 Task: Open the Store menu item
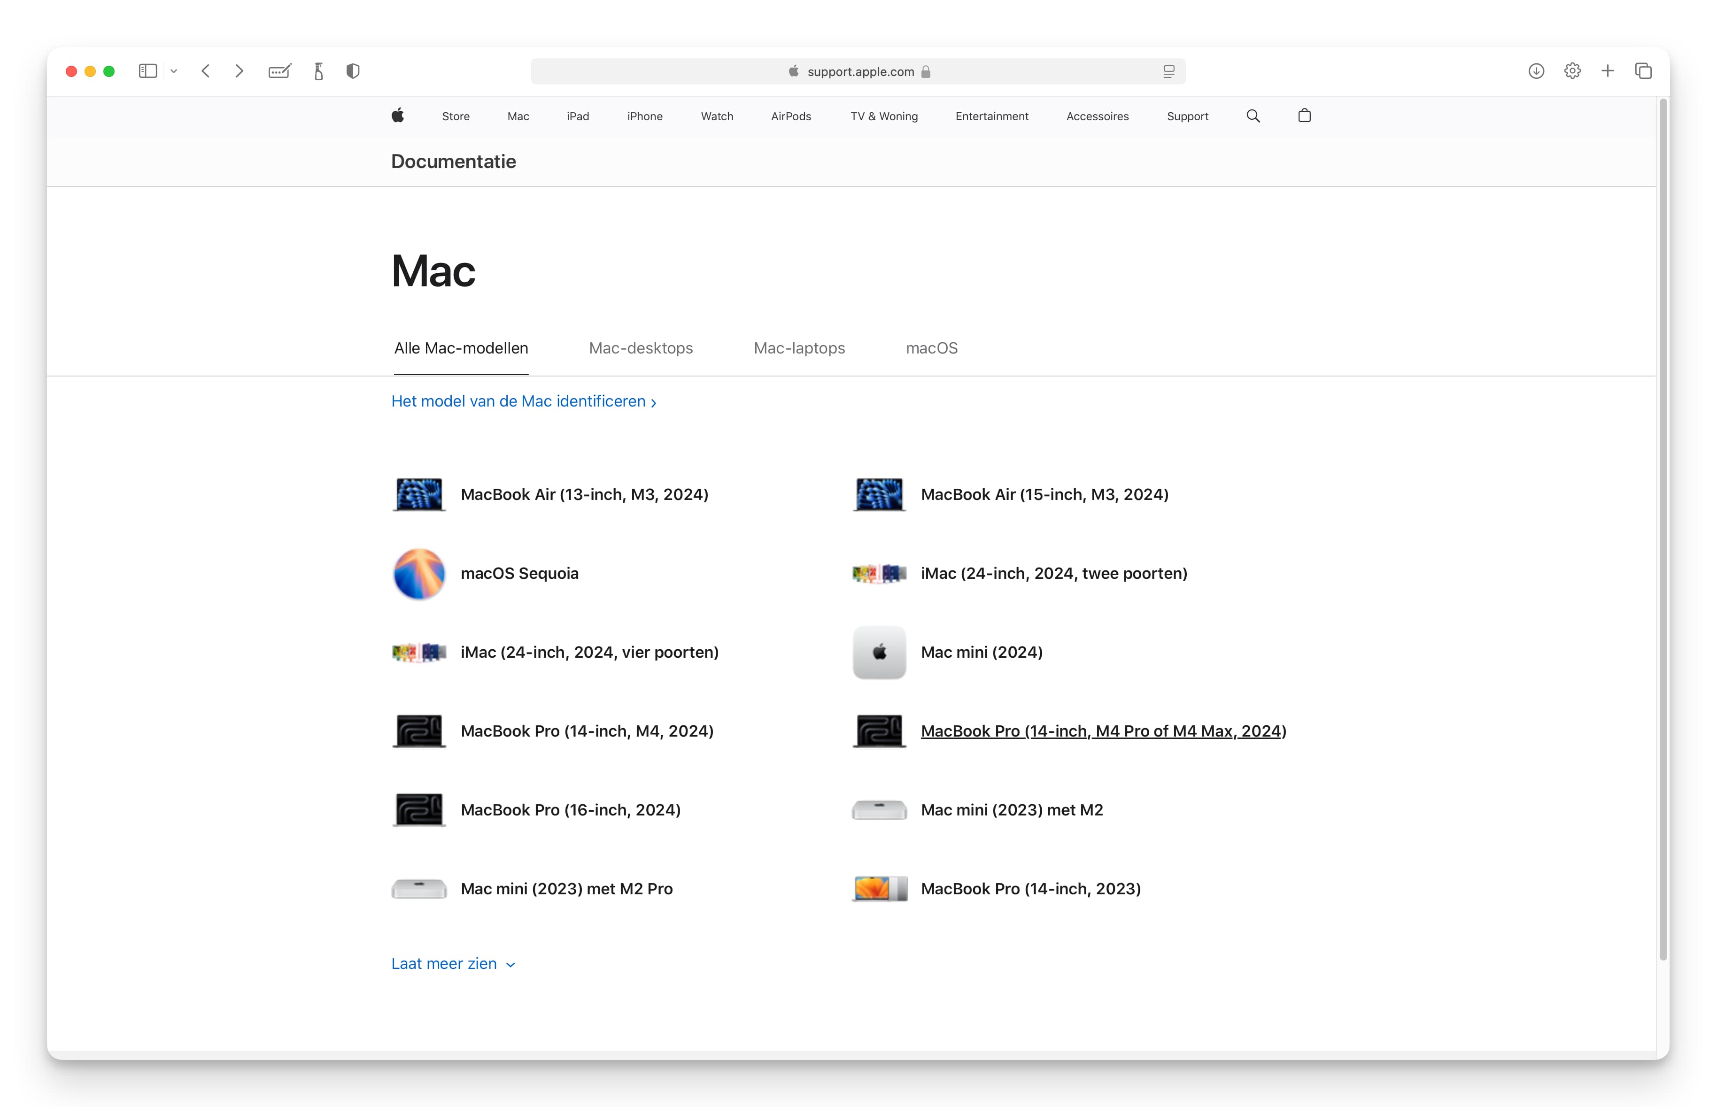[456, 116]
